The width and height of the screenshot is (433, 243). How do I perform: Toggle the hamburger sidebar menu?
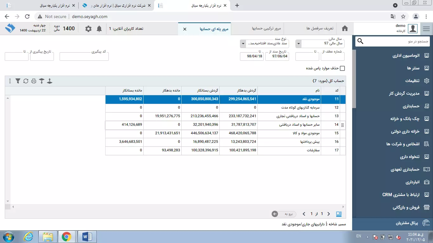click(x=426, y=29)
